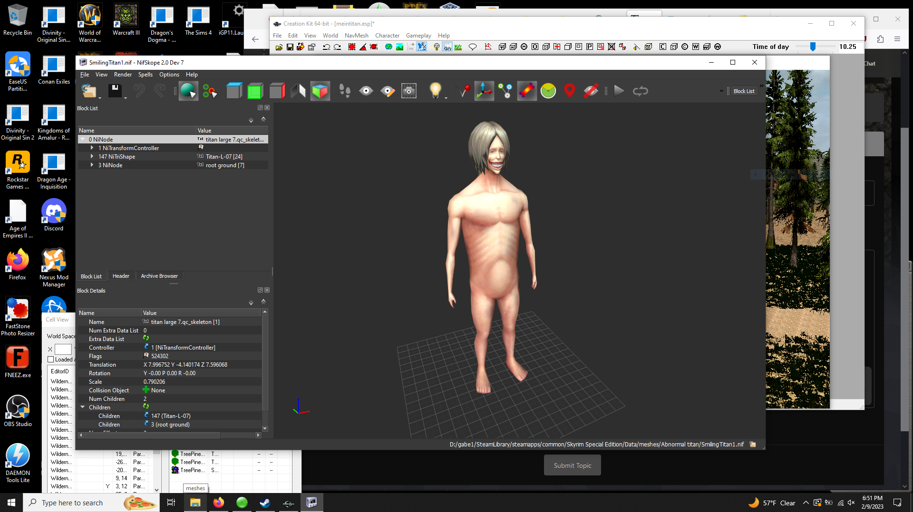Toggle the lighting lightbulb icon
The width and height of the screenshot is (913, 512).
click(435, 91)
